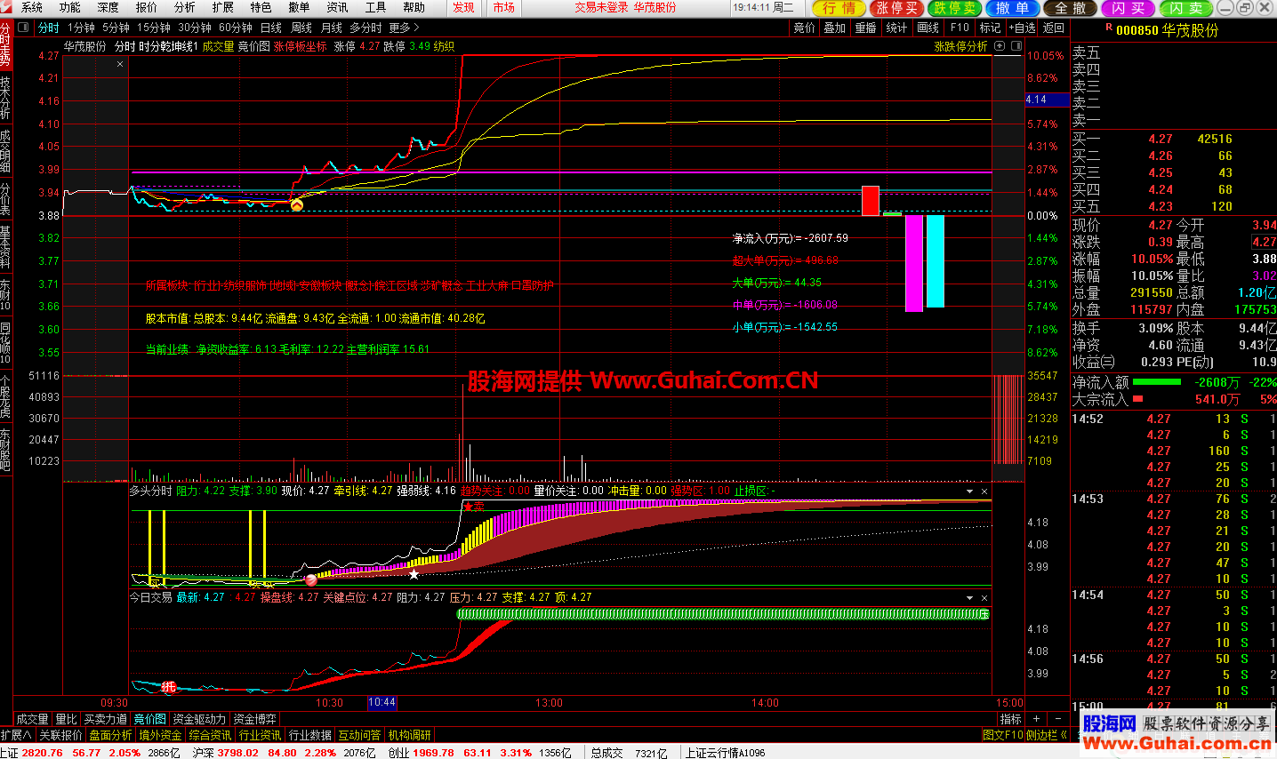This screenshot has height=759, width=1277.
Task: Switch to the 月线 period tab
Action: pos(332,28)
